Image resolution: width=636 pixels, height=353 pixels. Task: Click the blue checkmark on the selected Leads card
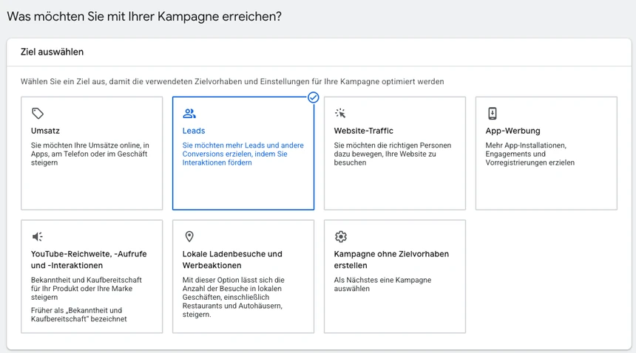coord(313,97)
